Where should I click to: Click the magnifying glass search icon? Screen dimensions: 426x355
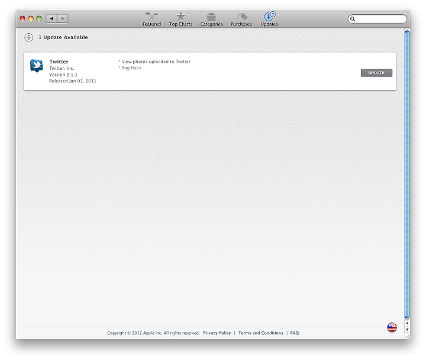[353, 19]
